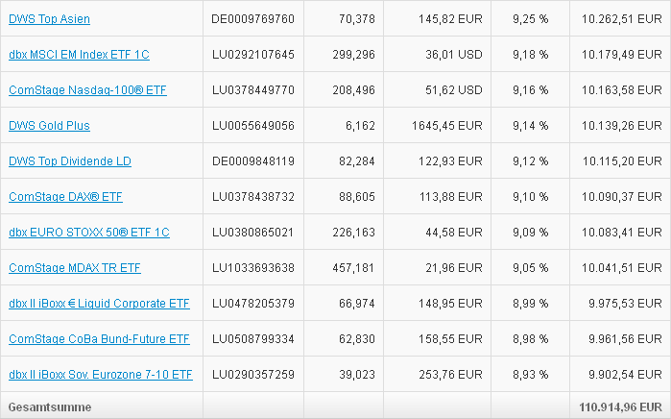Click the quantity value 62,830
Screen dimensions: 671x419
[x=357, y=339]
